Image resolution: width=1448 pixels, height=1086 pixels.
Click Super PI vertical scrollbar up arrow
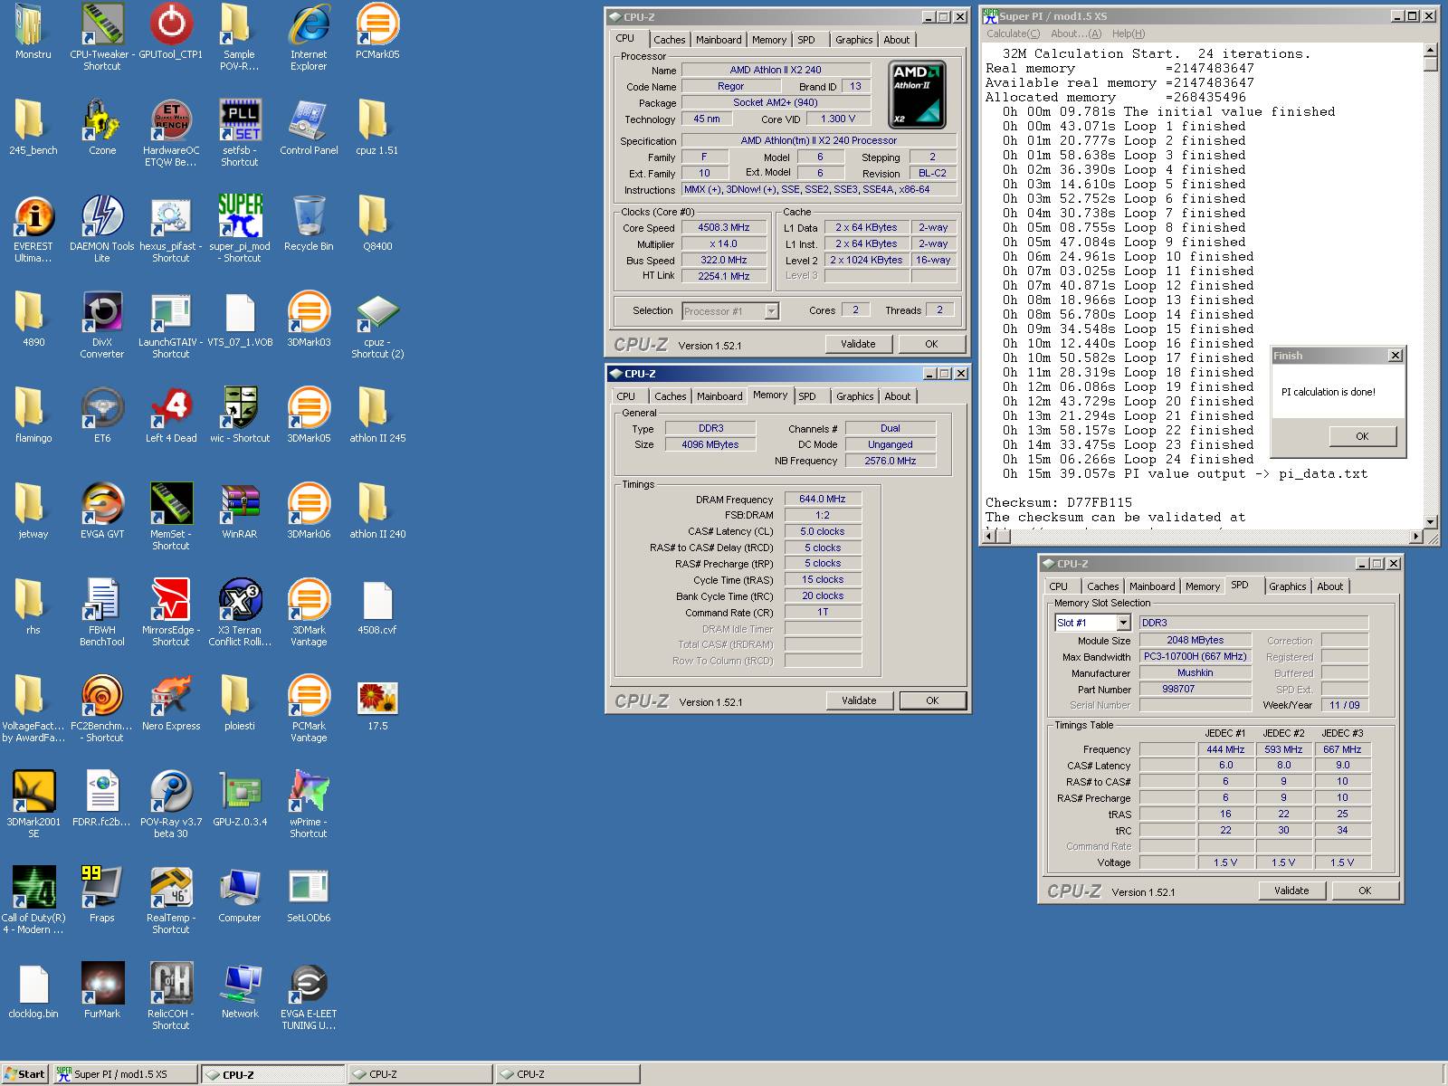(x=1431, y=50)
